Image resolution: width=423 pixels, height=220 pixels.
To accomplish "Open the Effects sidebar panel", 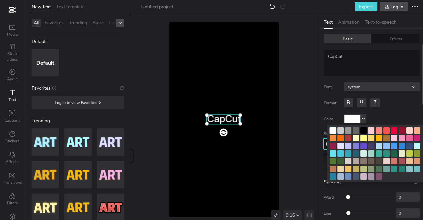I will [x=12, y=157].
